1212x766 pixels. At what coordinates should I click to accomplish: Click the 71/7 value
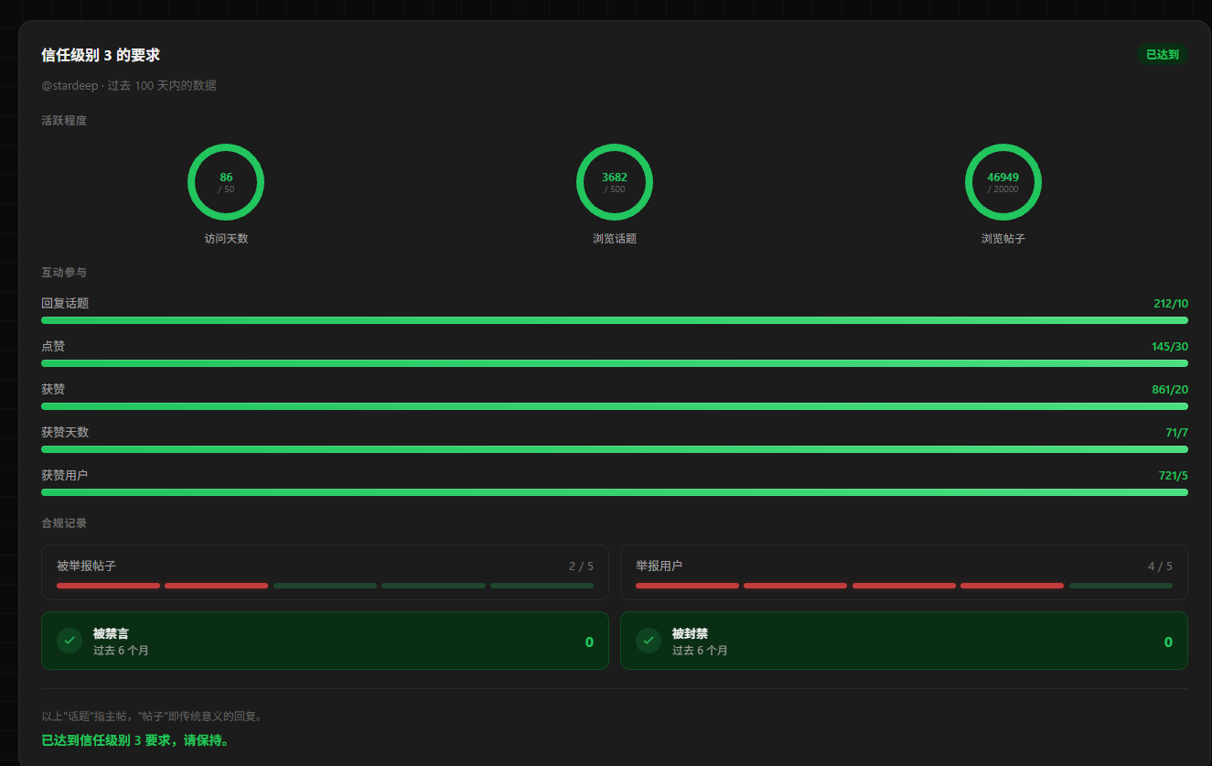[x=1176, y=433]
